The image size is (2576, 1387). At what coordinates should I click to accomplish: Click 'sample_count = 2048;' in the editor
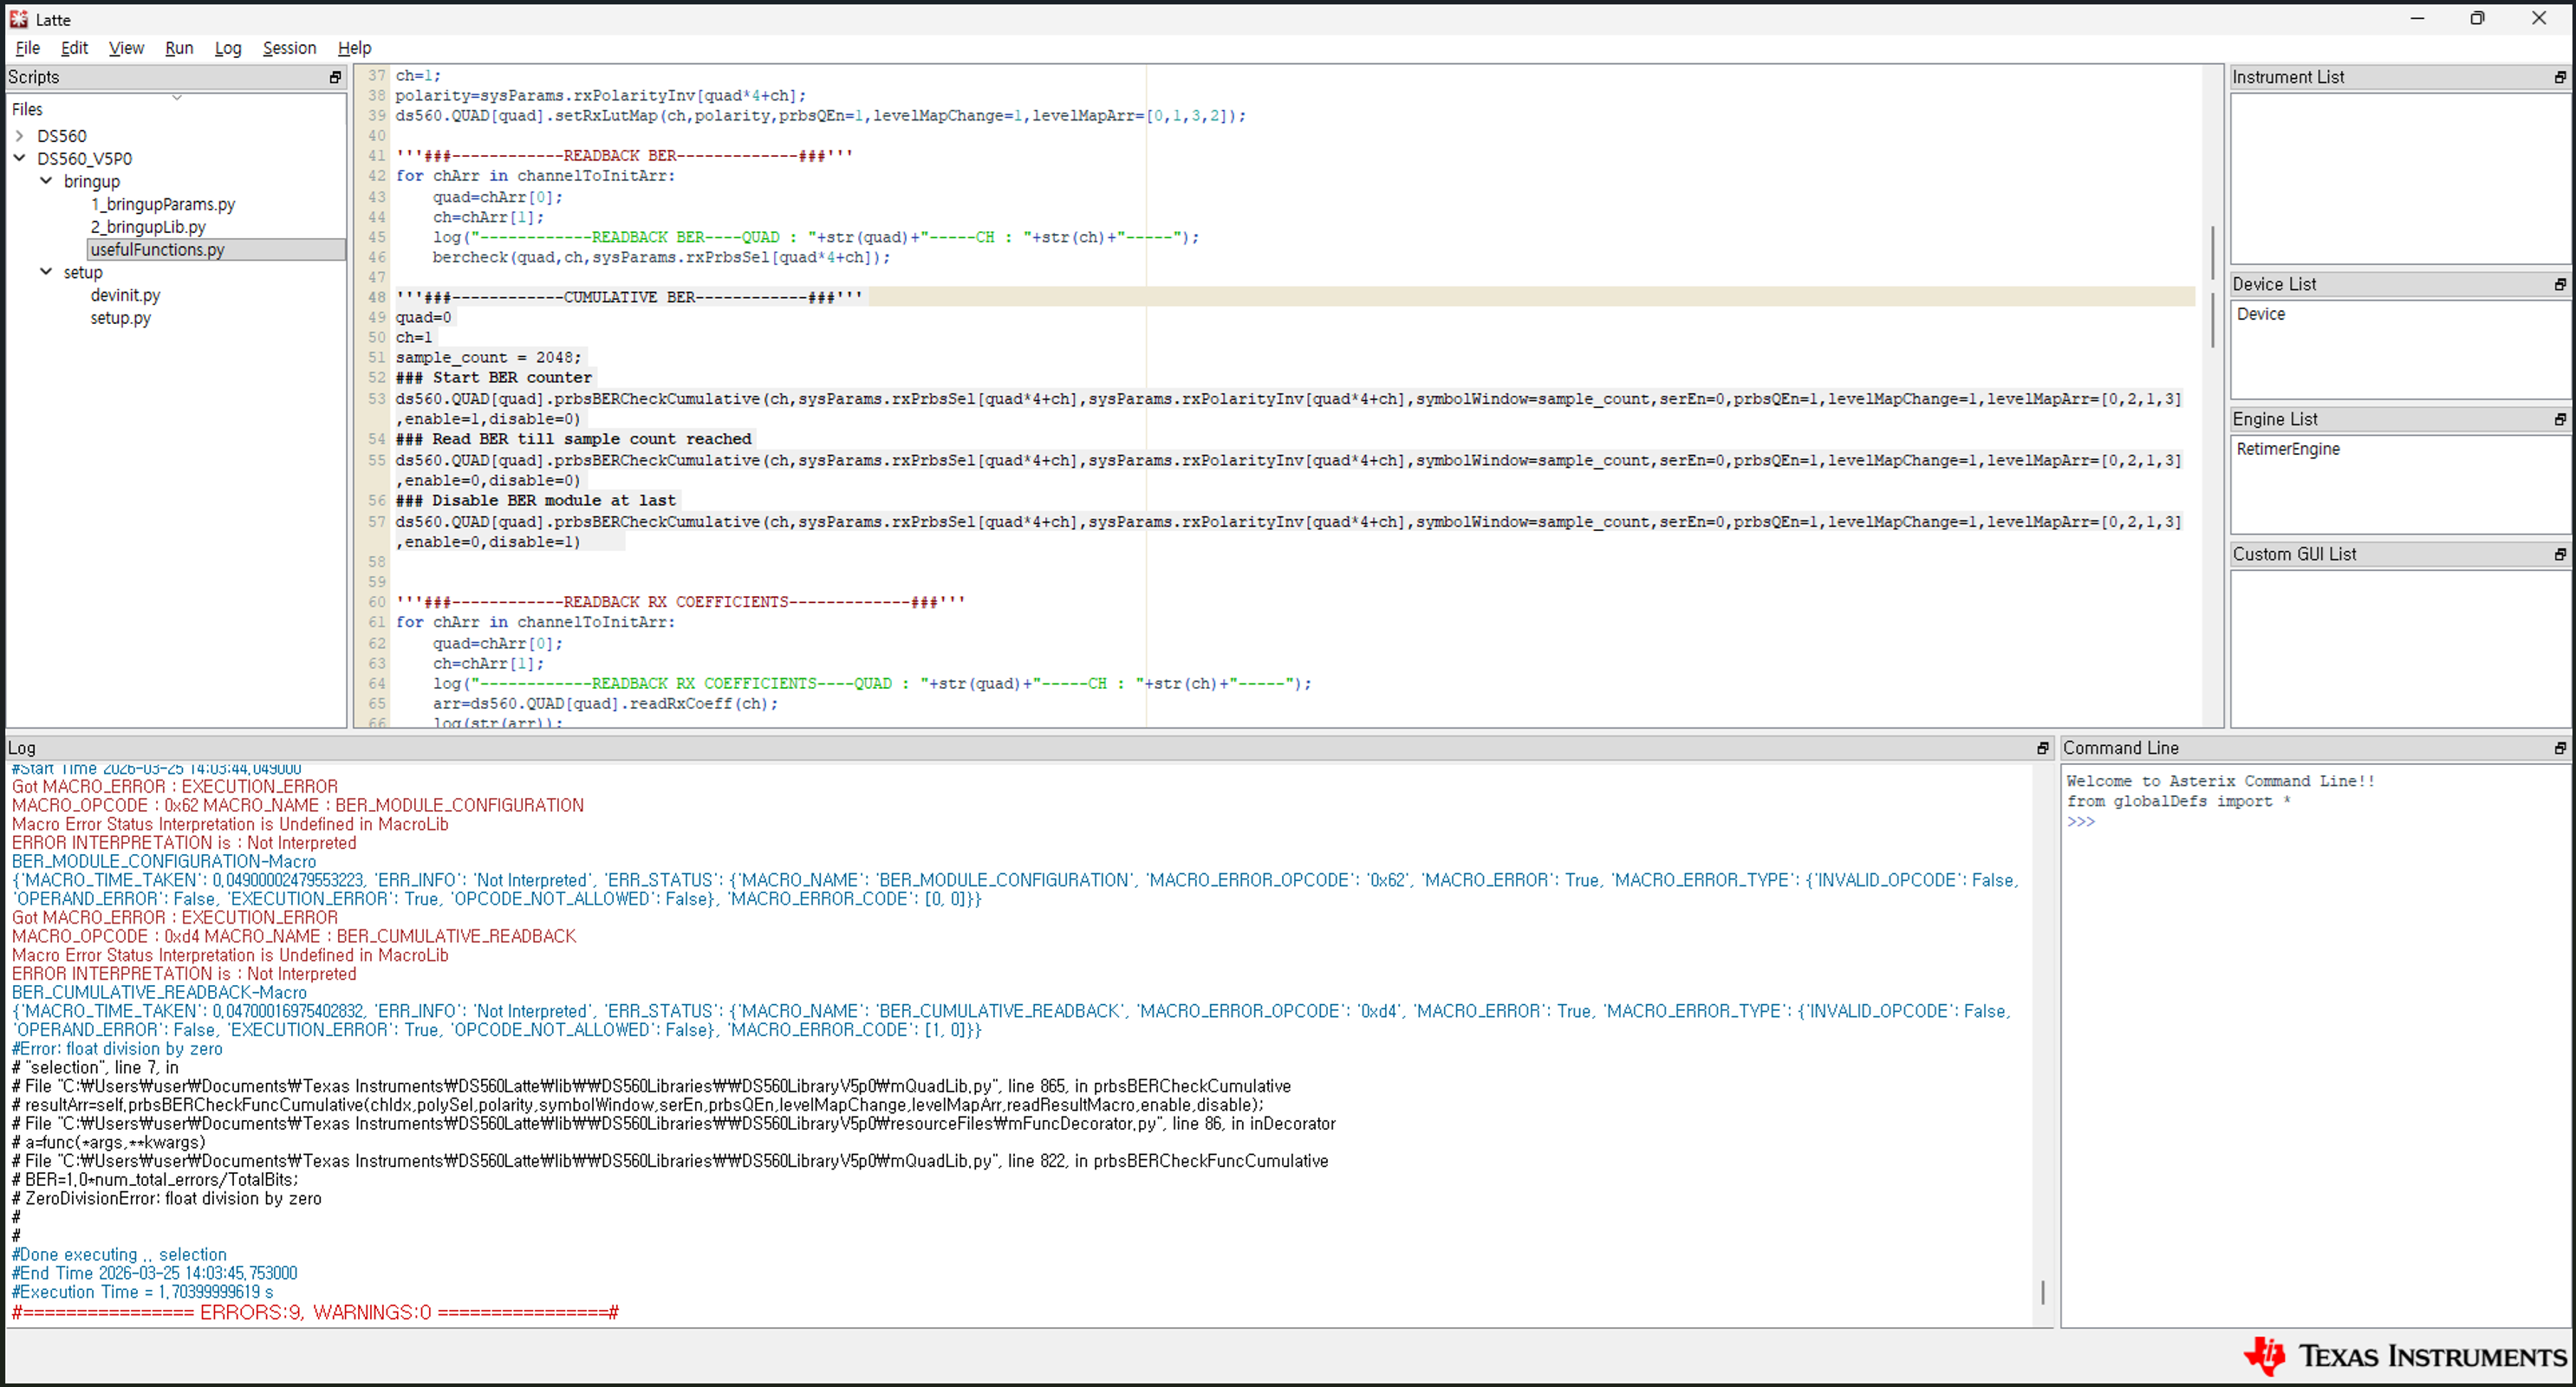click(488, 358)
